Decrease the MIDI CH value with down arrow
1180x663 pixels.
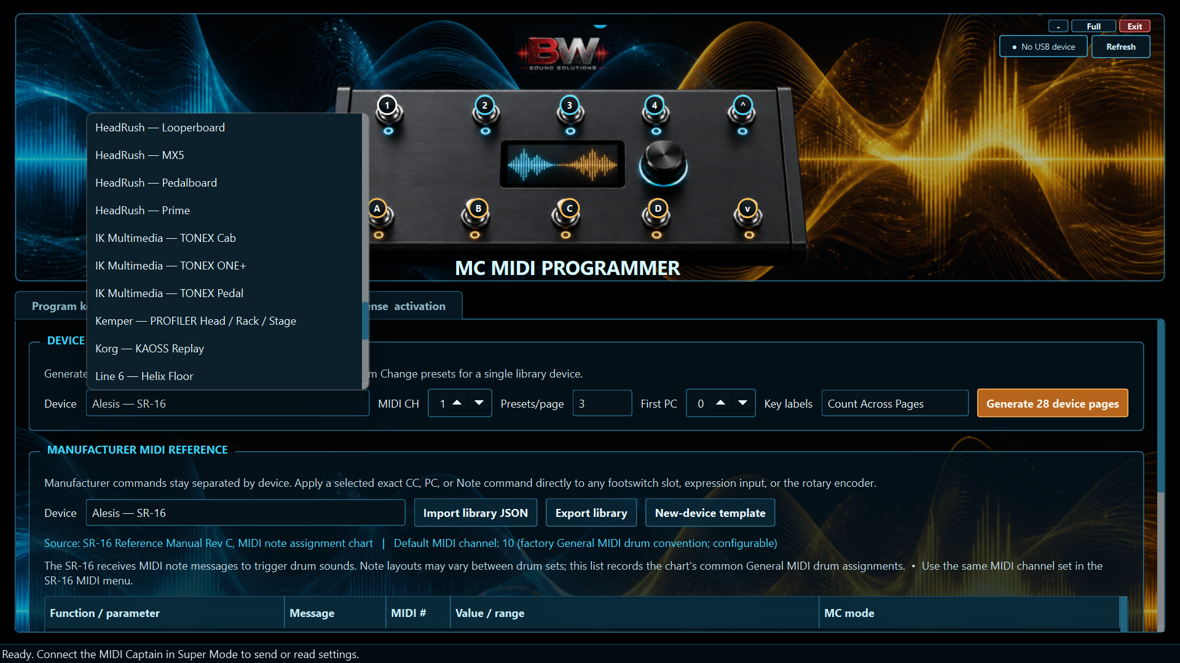coord(479,403)
